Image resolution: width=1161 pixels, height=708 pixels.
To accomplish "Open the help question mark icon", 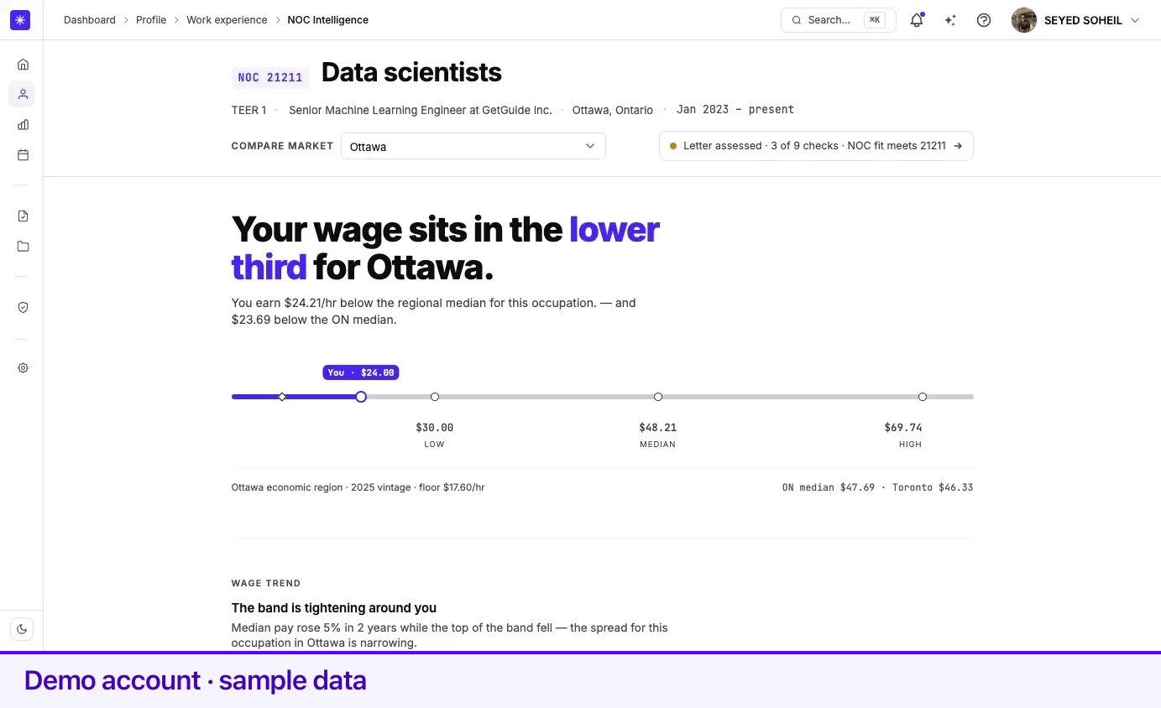I will pyautogui.click(x=984, y=20).
